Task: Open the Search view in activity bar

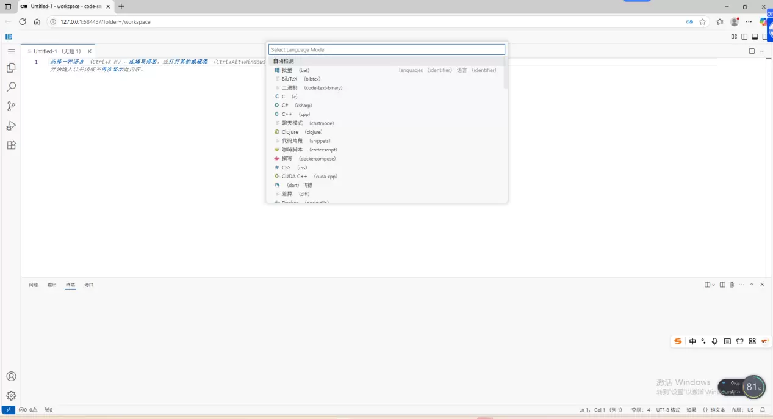Action: click(x=11, y=87)
